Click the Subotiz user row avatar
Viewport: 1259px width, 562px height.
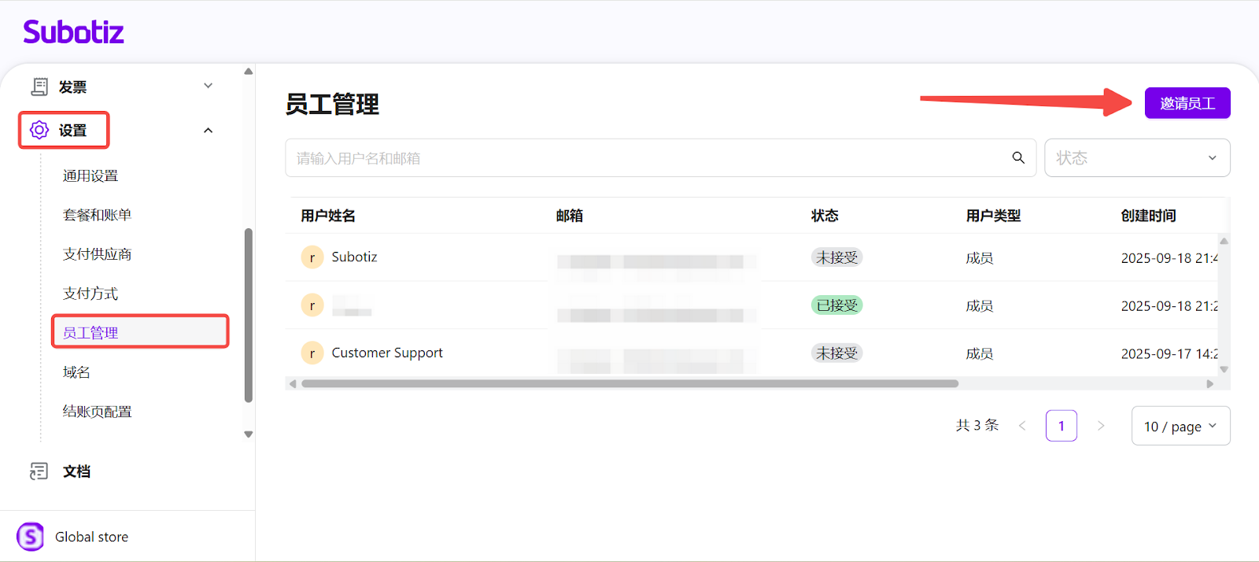(312, 257)
